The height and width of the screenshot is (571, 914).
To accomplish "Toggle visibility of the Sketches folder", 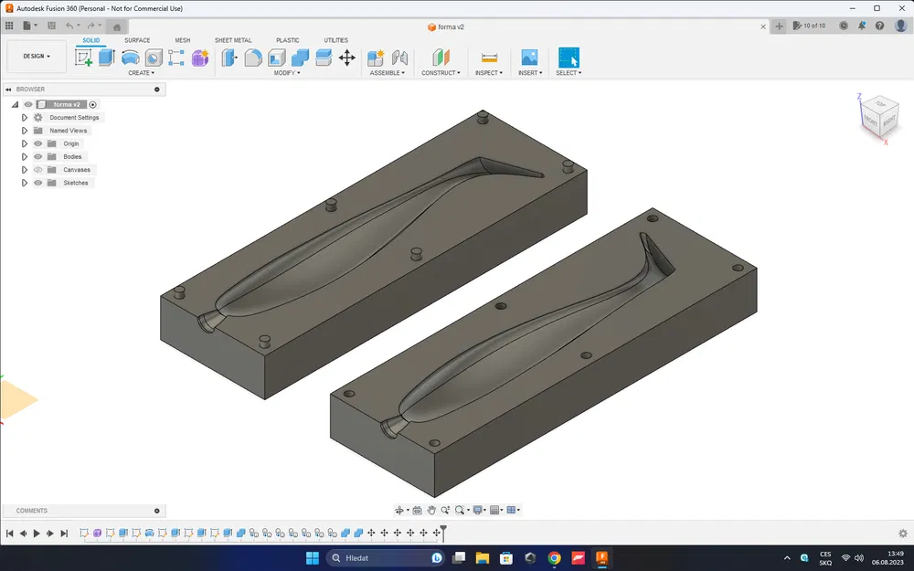I will pos(37,182).
